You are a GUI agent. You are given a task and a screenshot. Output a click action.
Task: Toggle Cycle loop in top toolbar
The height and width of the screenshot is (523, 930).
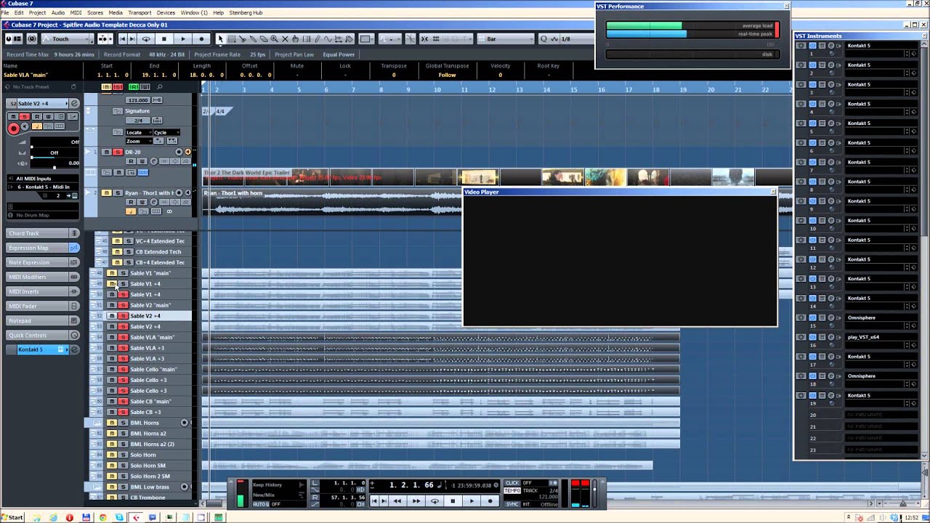pos(146,38)
